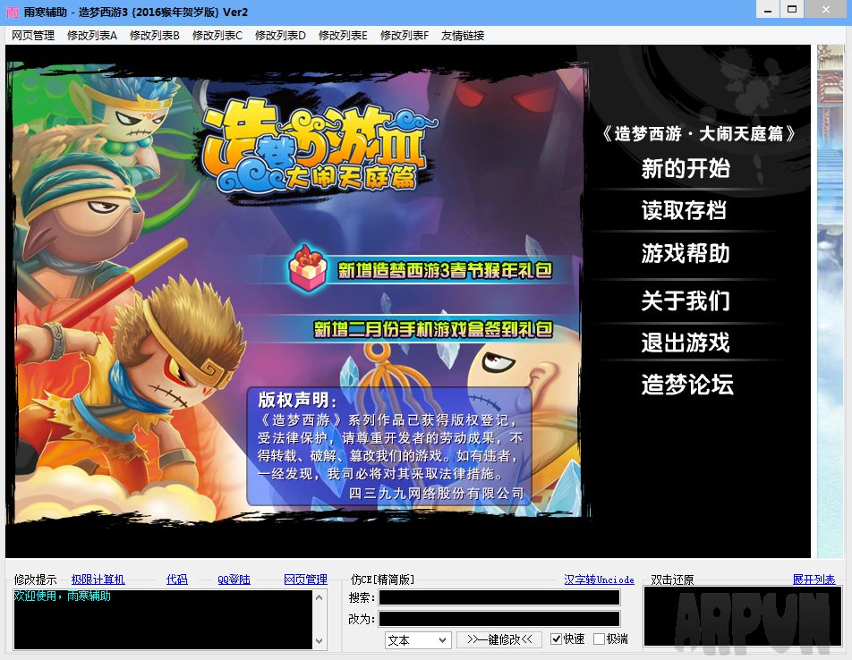Image resolution: width=852 pixels, height=660 pixels.
Task: Open the 网页管理 menu
Action: pyautogui.click(x=33, y=35)
